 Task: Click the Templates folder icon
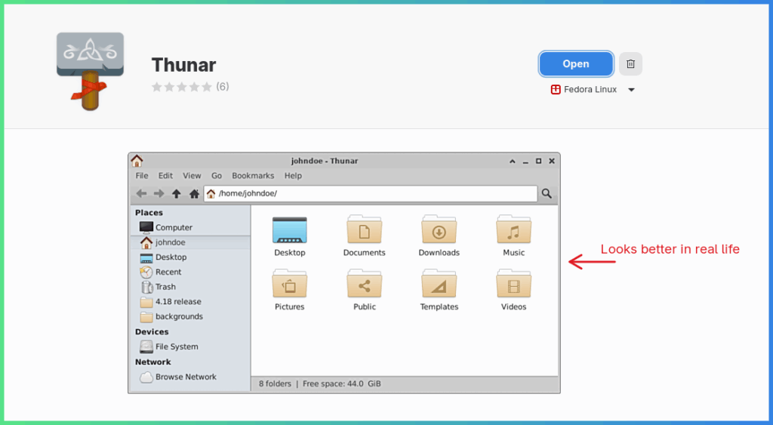tap(439, 284)
